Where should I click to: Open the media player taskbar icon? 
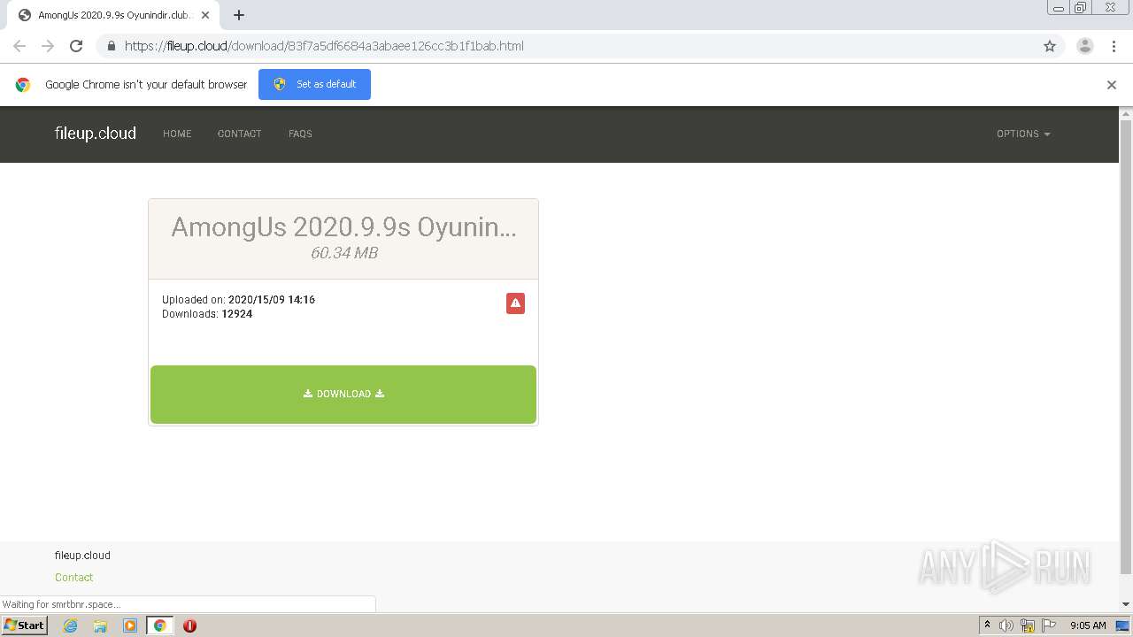tap(130, 625)
